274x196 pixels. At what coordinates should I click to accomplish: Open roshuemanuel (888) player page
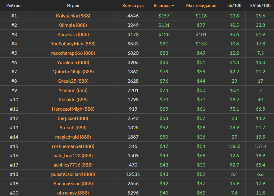[x=73, y=146]
